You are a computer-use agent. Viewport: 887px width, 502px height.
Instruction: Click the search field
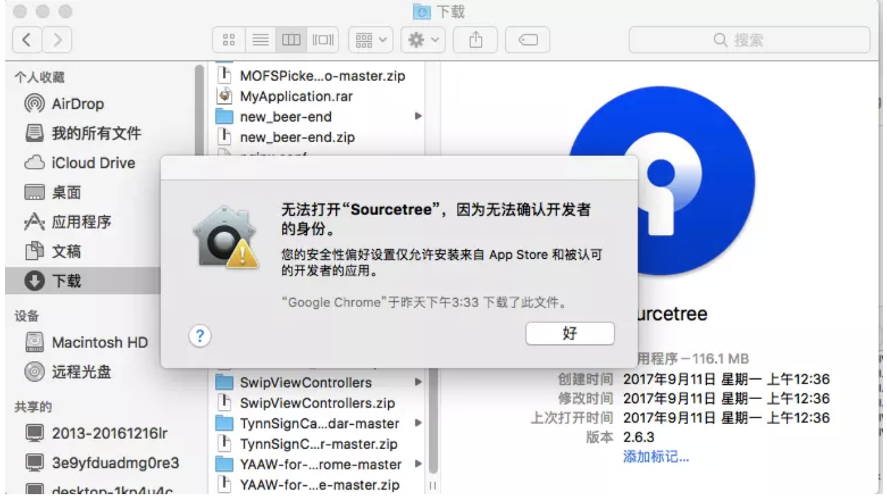coord(749,40)
